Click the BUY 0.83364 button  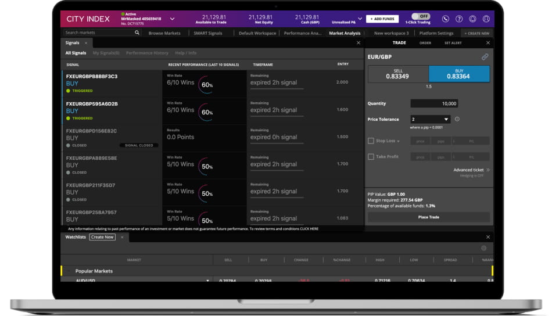click(x=459, y=74)
